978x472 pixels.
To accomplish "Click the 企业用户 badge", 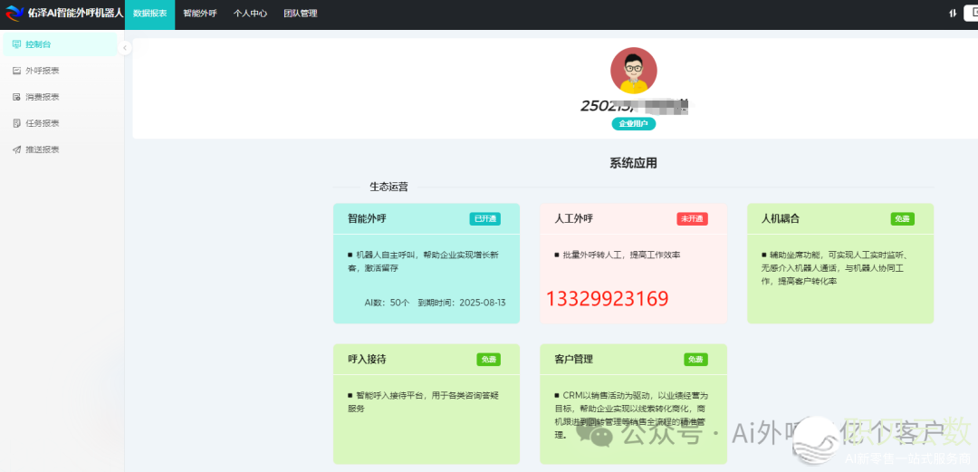I will point(633,124).
